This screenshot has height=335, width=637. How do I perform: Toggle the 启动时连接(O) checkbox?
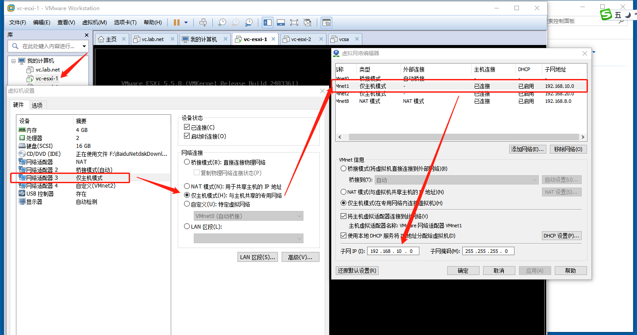click(x=187, y=136)
